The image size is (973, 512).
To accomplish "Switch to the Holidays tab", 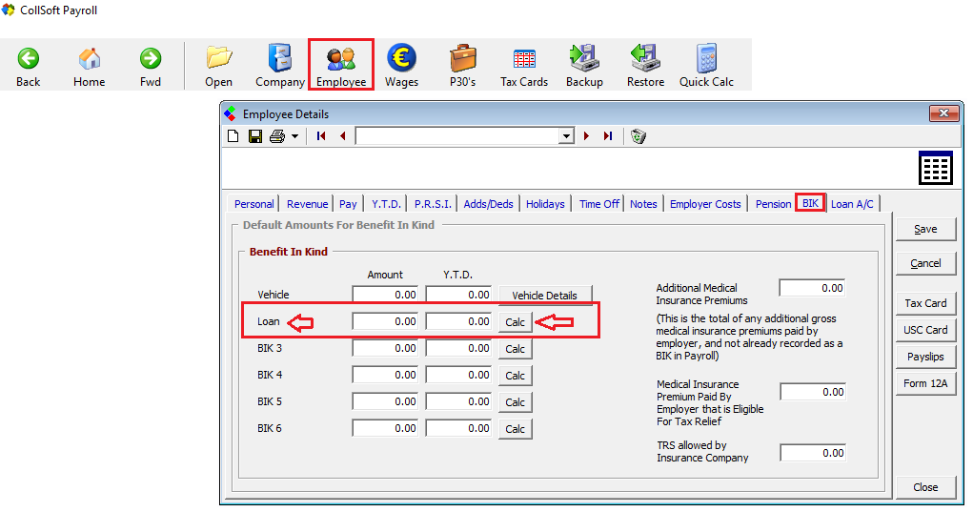I will click(545, 203).
